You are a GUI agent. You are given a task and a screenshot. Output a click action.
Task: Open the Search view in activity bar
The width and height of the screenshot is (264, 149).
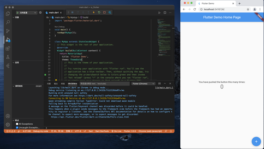click(x=8, y=22)
